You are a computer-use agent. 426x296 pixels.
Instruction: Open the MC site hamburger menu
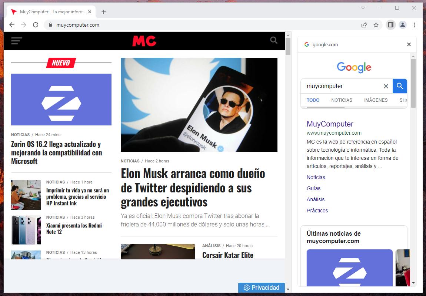click(17, 41)
